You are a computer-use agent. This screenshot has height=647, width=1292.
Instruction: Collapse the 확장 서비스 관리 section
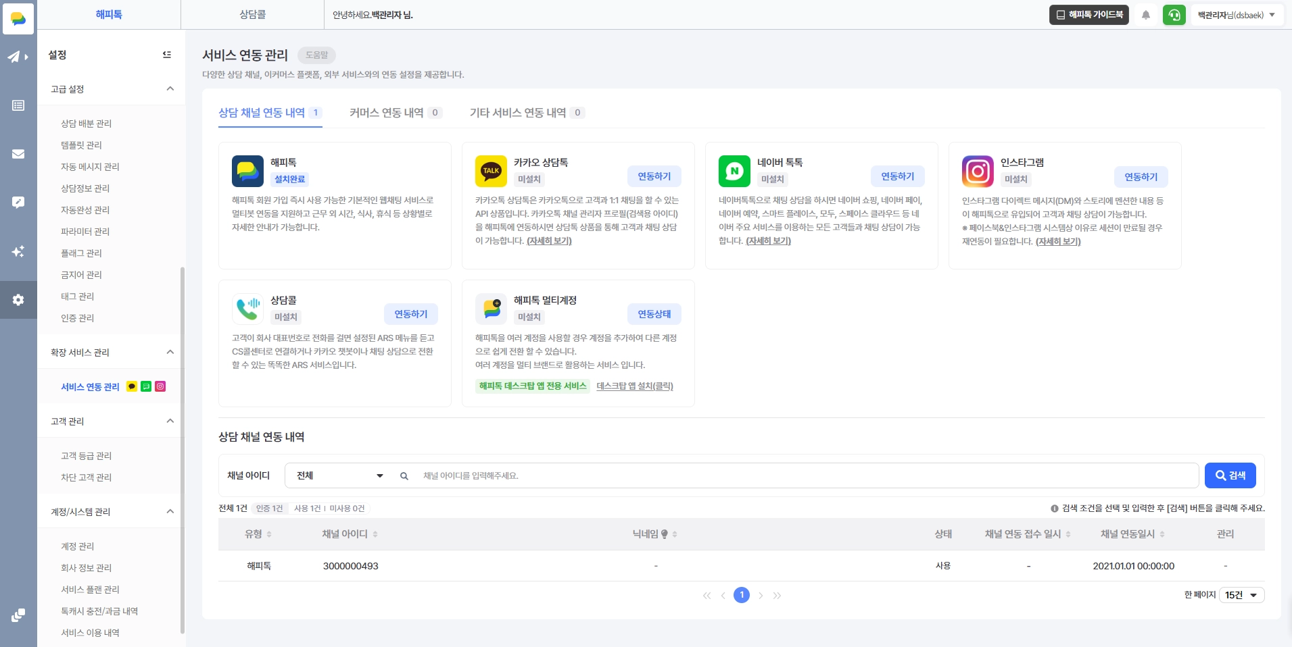170,352
